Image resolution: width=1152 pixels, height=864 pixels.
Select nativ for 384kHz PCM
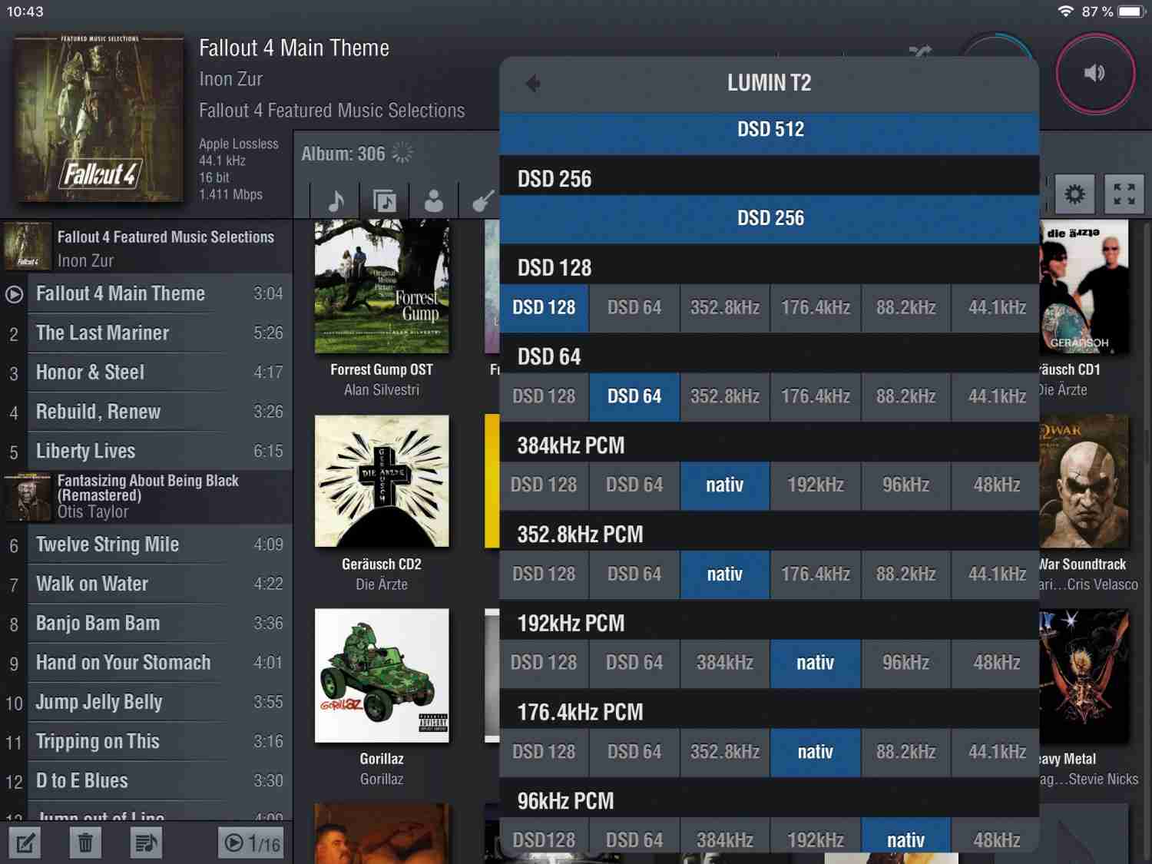(725, 485)
